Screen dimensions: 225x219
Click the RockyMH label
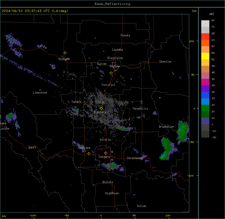(64, 59)
